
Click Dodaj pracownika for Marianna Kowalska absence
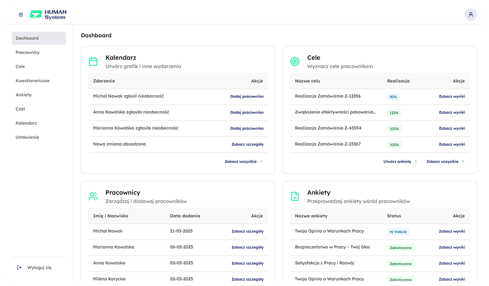click(247, 128)
